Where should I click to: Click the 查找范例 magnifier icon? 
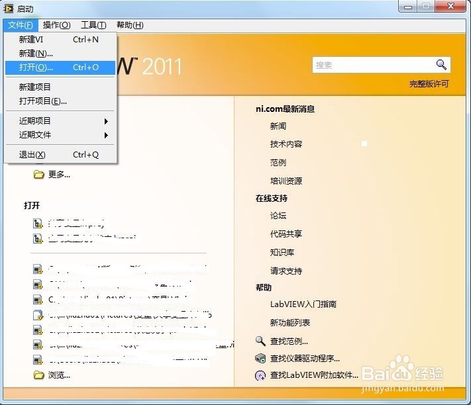260,341
